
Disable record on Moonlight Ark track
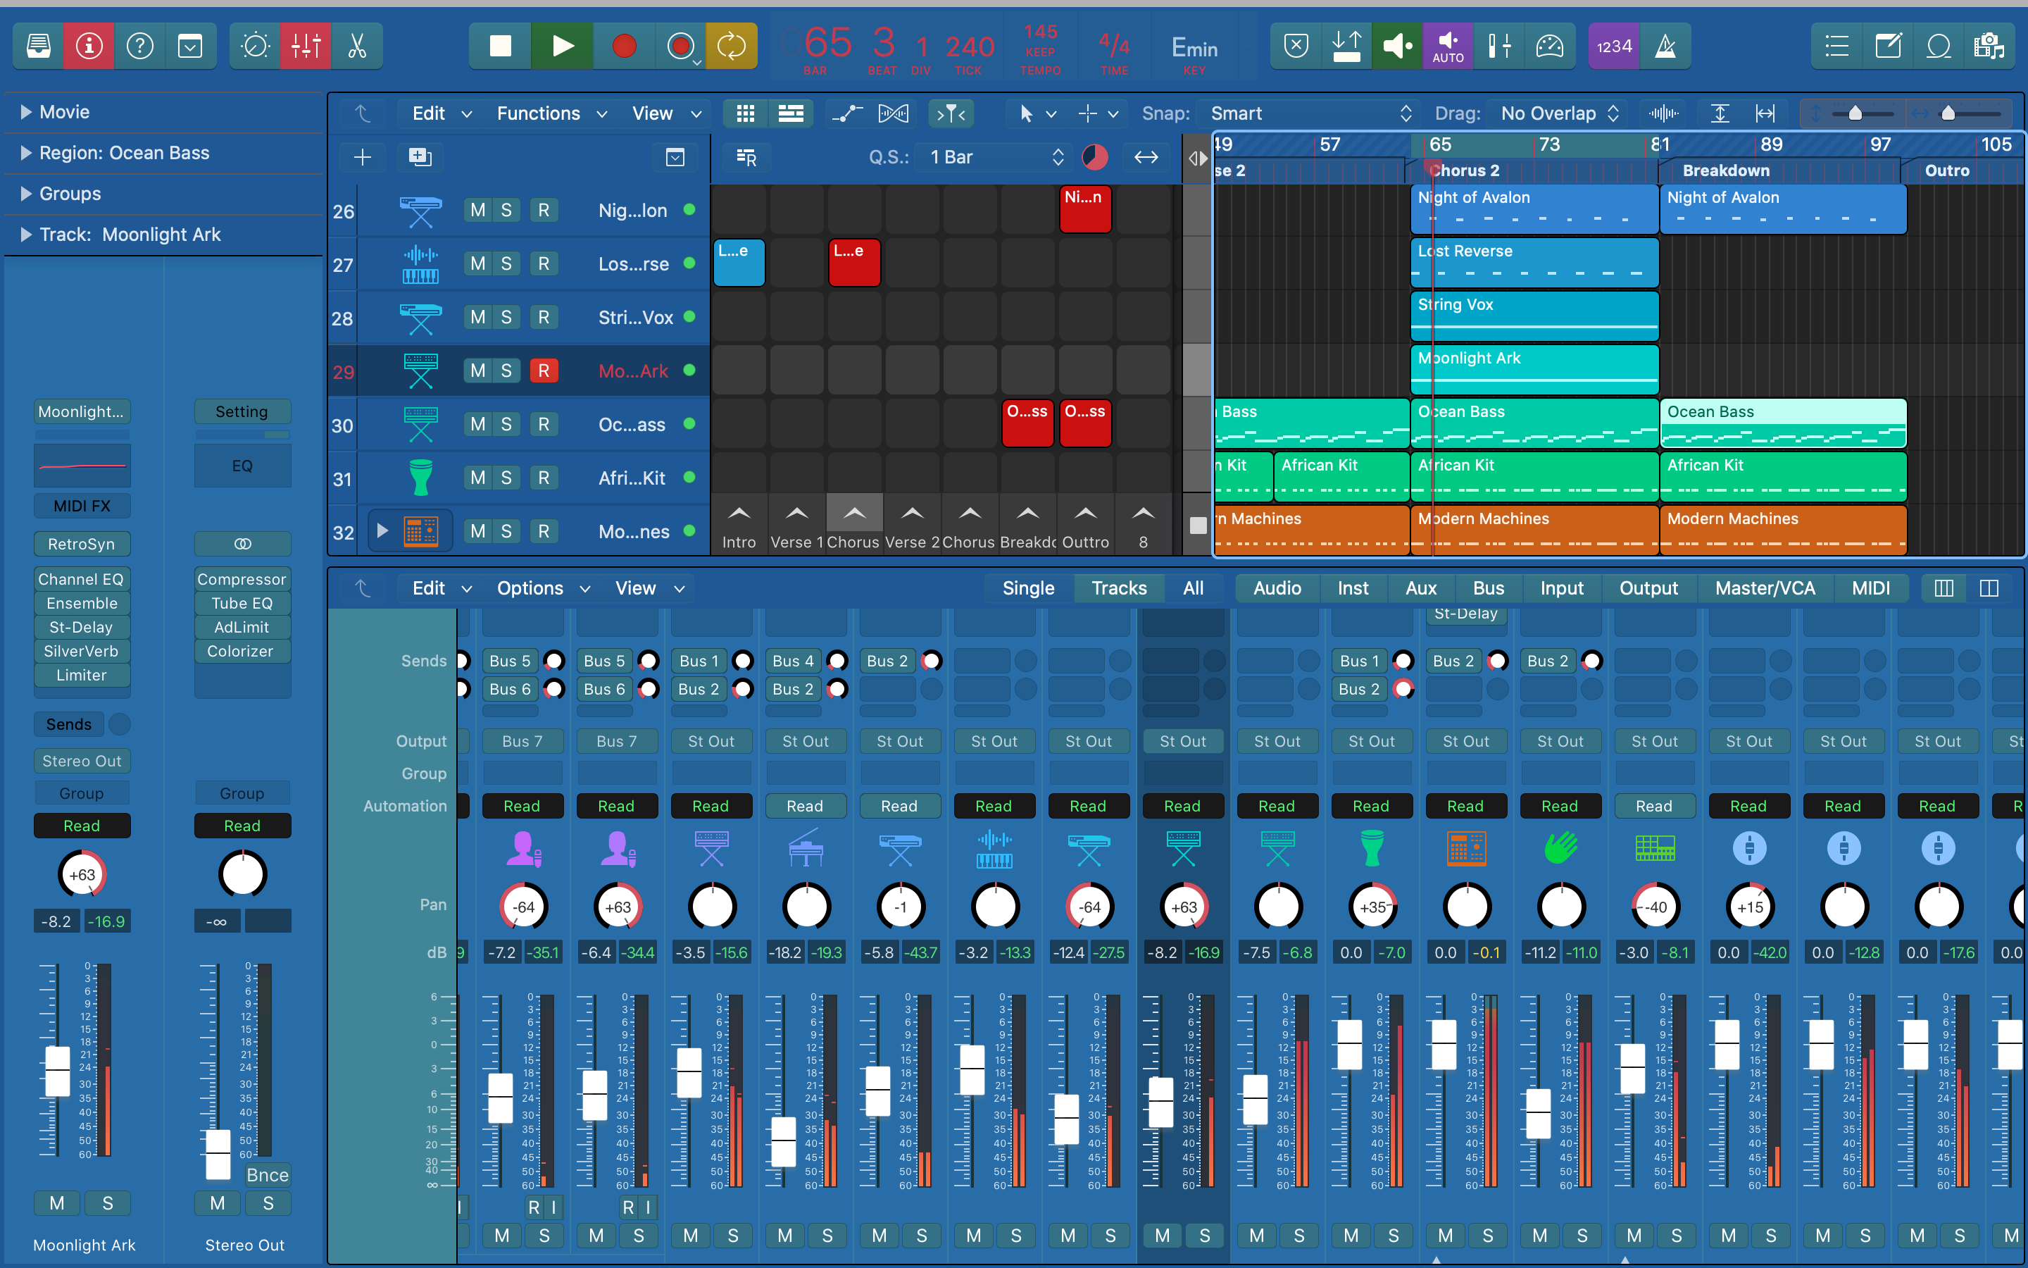pyautogui.click(x=543, y=371)
